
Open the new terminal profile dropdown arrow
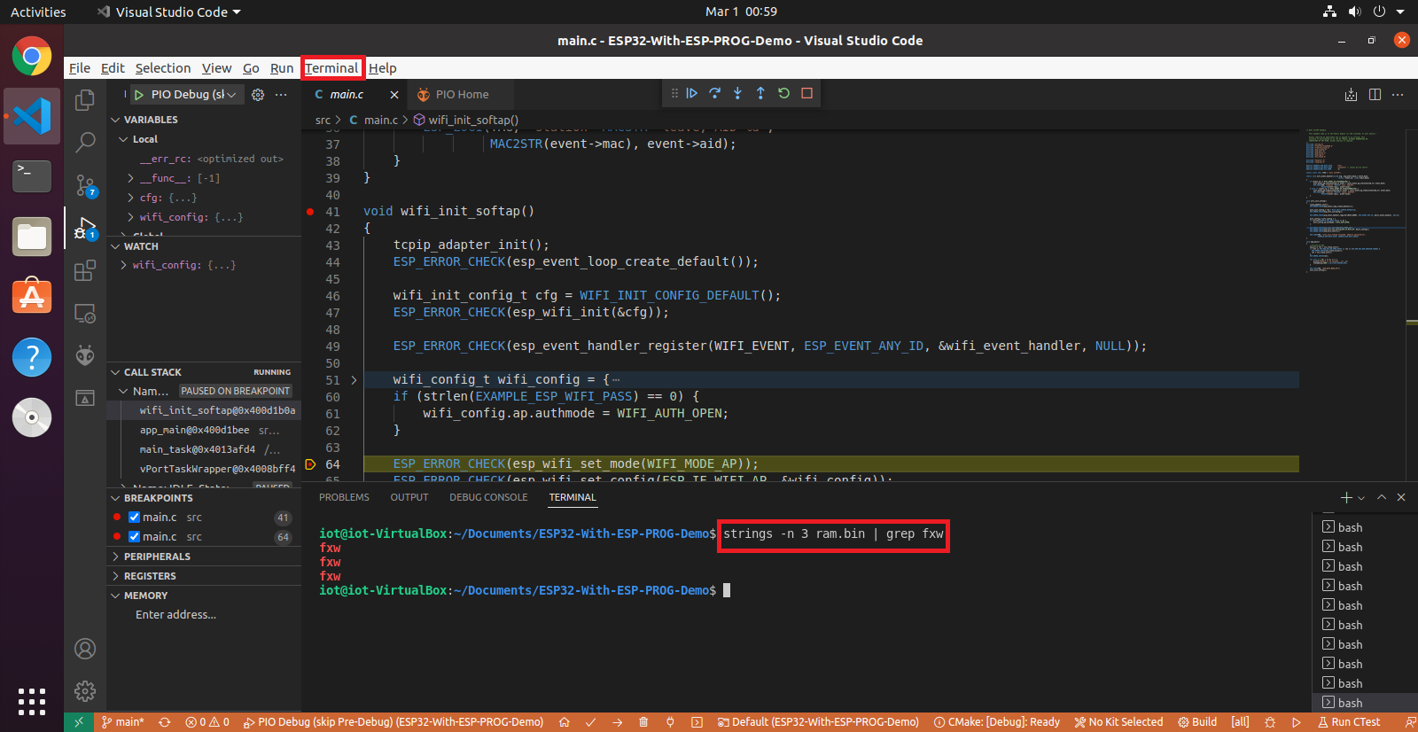pyautogui.click(x=1361, y=498)
